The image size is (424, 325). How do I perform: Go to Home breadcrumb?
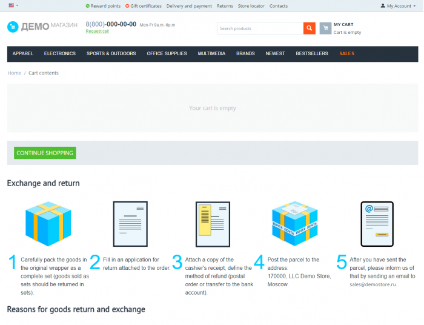[x=15, y=73]
